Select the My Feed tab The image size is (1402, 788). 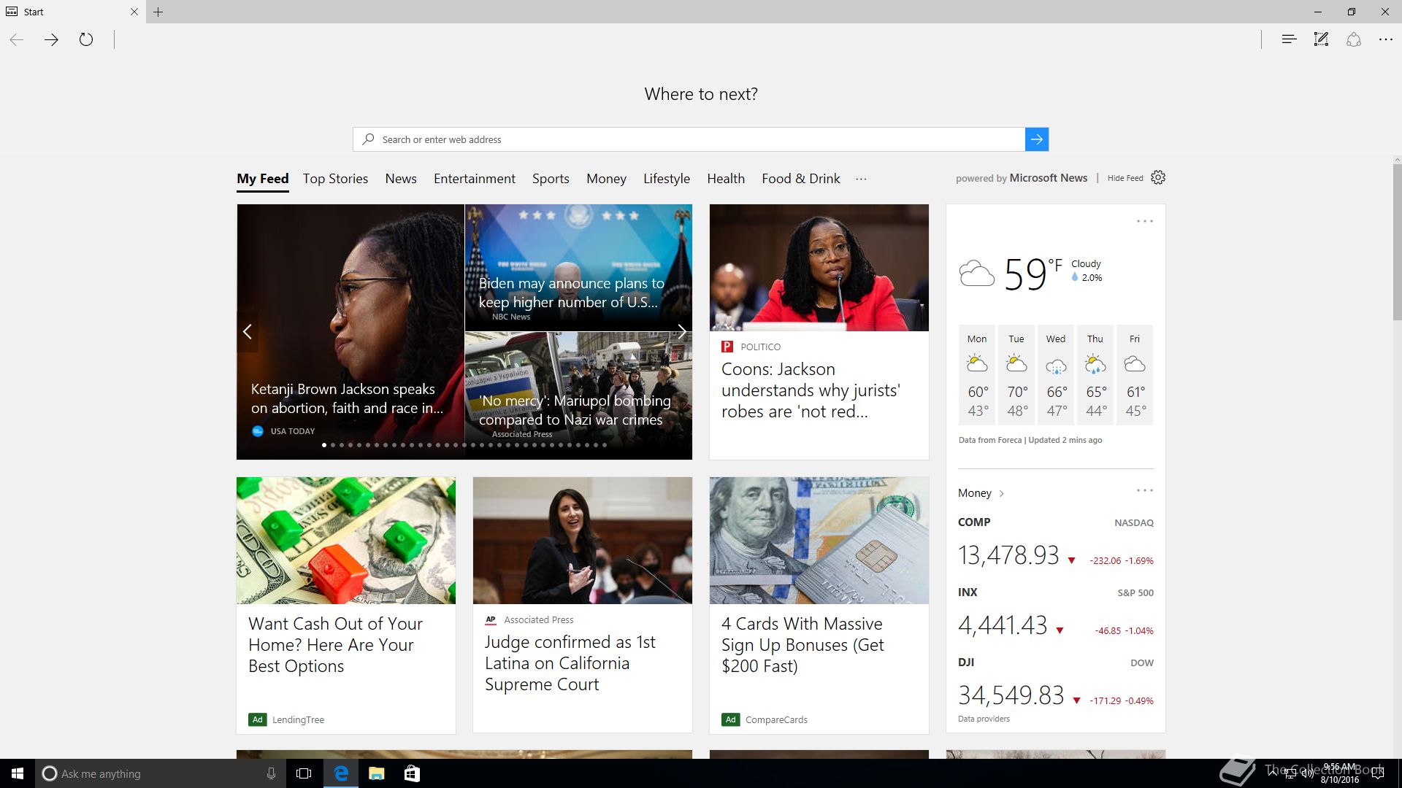click(263, 179)
